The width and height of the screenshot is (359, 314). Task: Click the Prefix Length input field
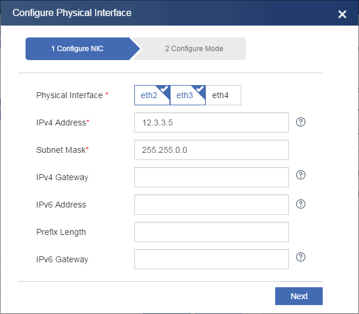click(x=211, y=232)
